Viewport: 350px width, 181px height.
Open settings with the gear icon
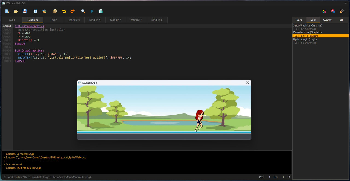point(342,11)
